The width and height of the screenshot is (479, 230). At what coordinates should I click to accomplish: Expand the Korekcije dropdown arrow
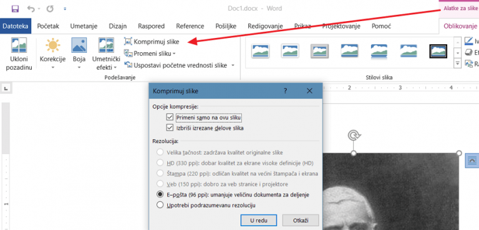click(53, 67)
